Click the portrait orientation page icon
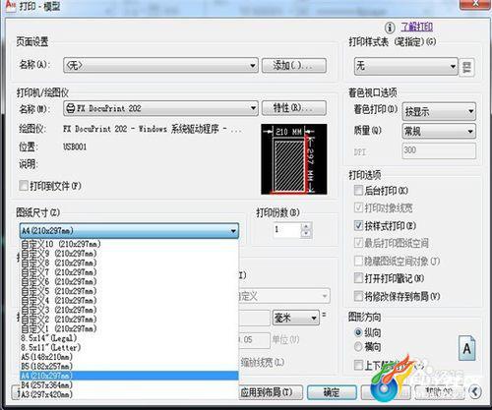The width and height of the screenshot is (492, 410). coord(466,348)
